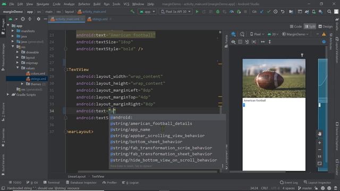The height and width of the screenshot is (191, 340).
Task: Click the vertical expand arrow icon
Action: [x=269, y=42]
